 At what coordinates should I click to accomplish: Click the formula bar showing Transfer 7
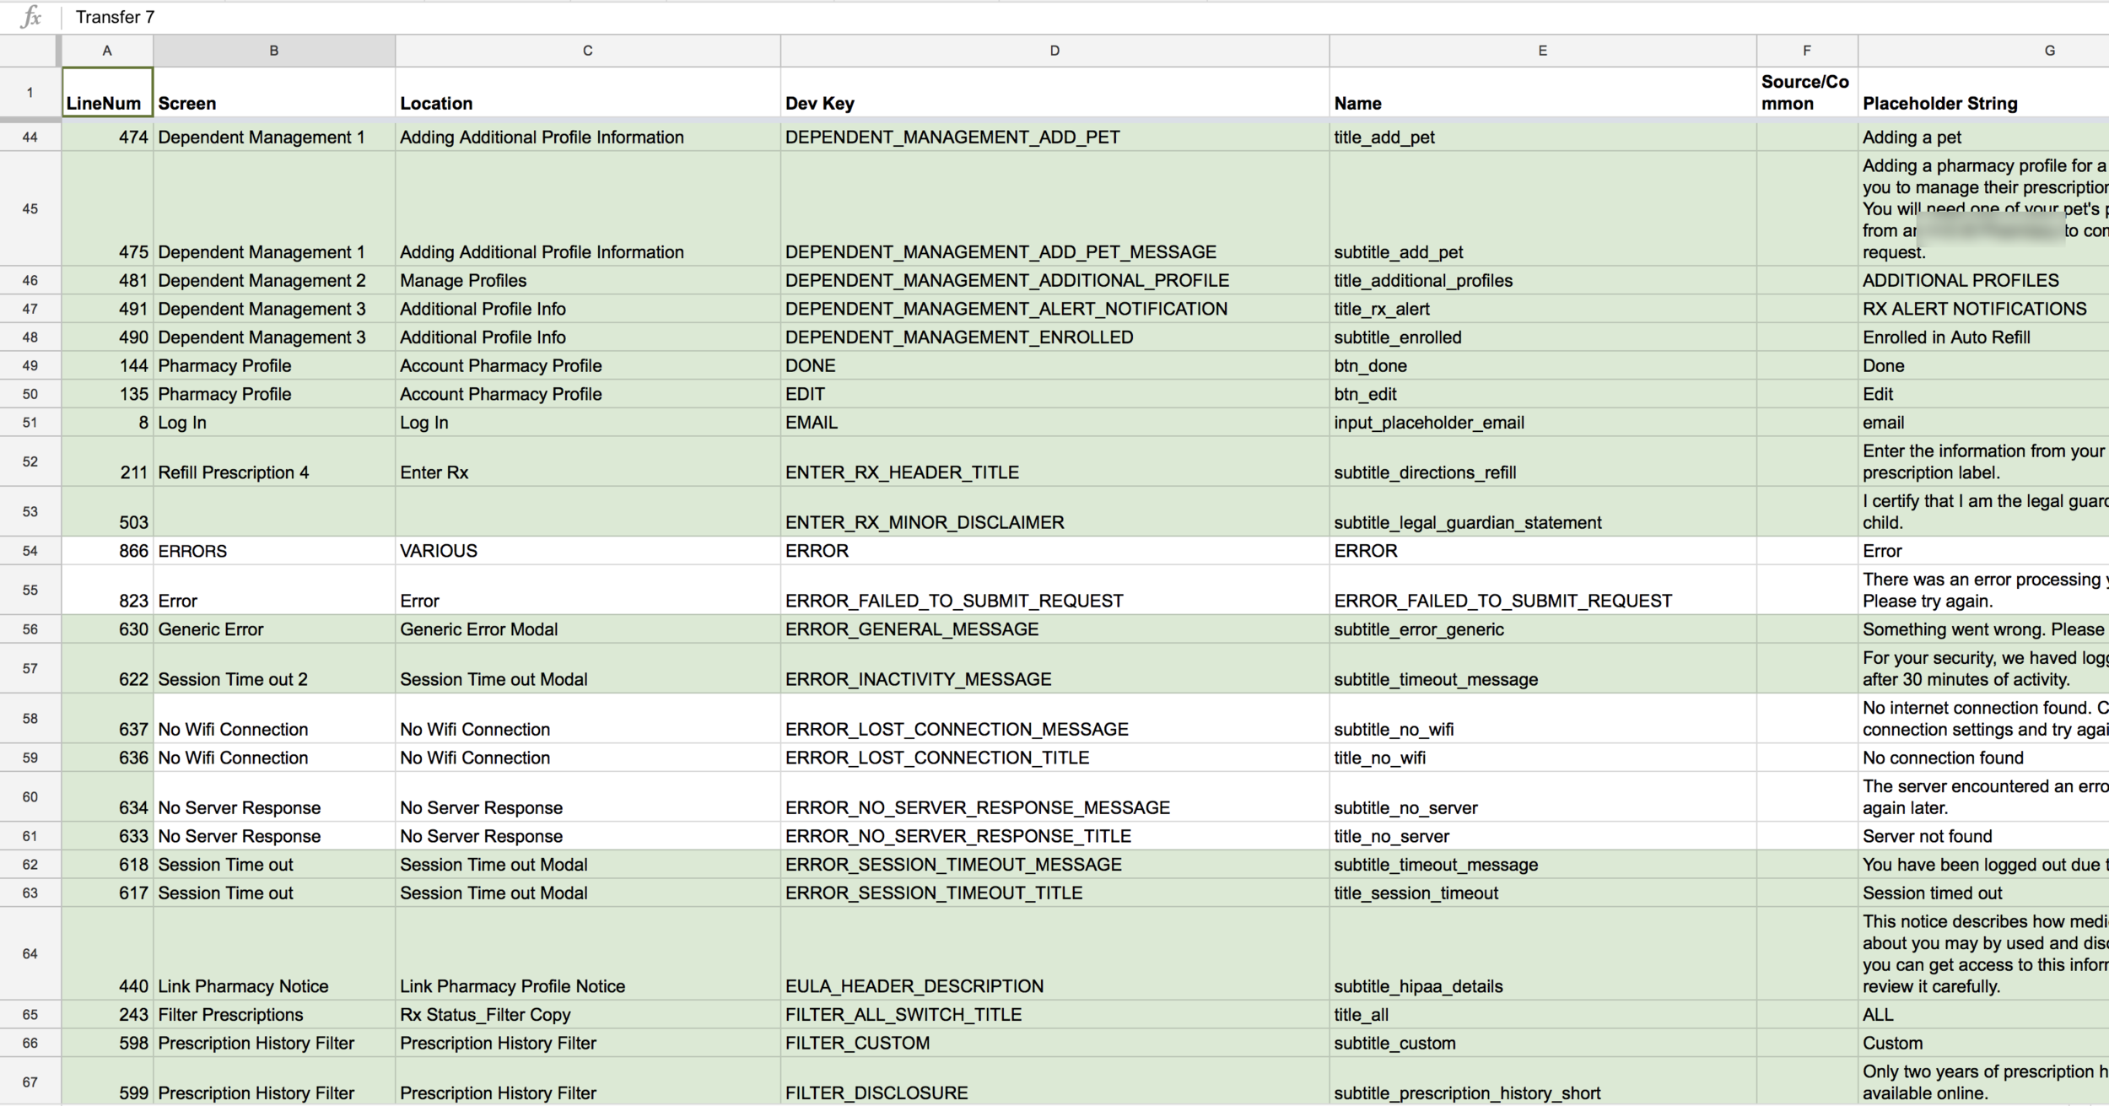(x=591, y=17)
